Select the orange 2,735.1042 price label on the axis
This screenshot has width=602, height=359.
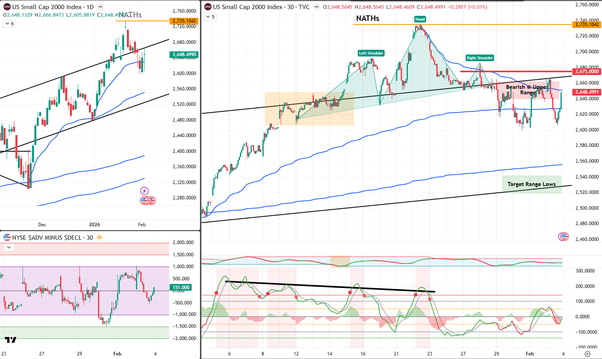(x=587, y=24)
